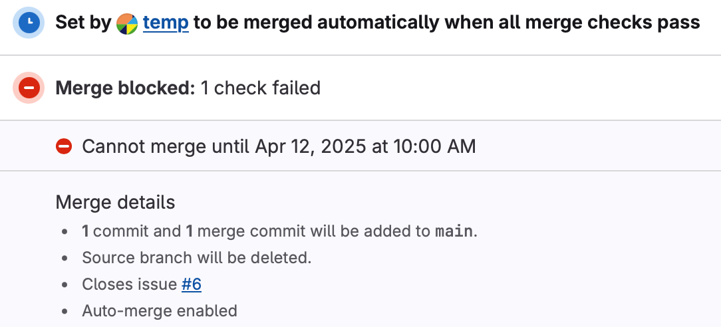Click the Set by text before avatar
The width and height of the screenshot is (721, 327).
coord(83,22)
